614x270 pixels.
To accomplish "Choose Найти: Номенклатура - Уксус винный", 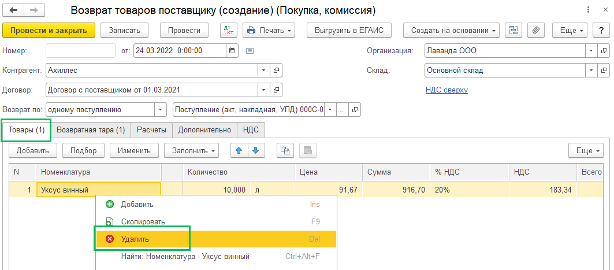I will (x=216, y=257).
